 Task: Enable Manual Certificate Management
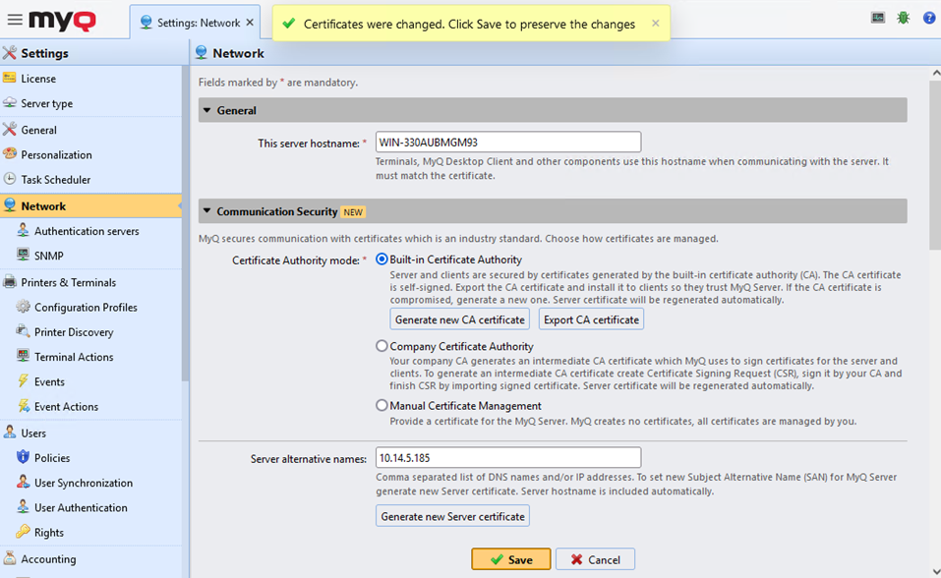click(382, 404)
